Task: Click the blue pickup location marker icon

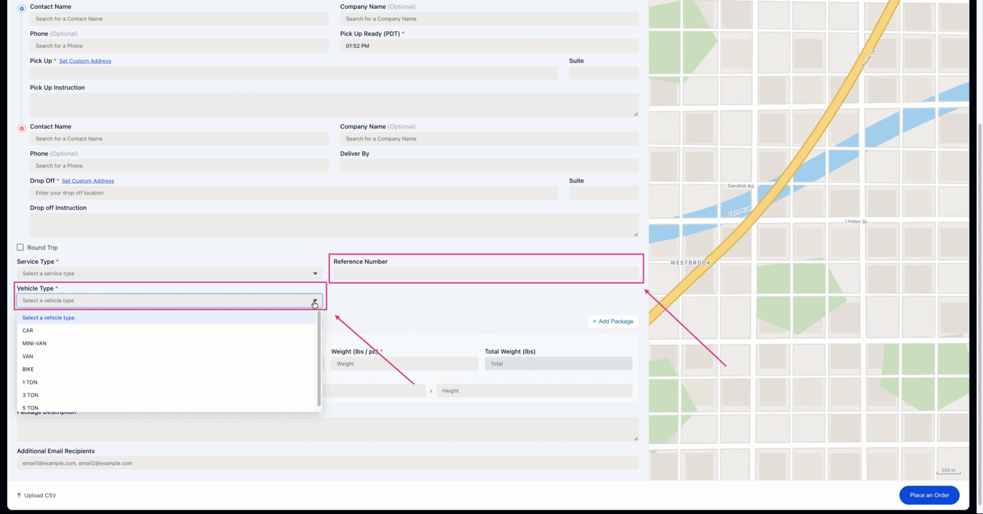Action: tap(22, 9)
